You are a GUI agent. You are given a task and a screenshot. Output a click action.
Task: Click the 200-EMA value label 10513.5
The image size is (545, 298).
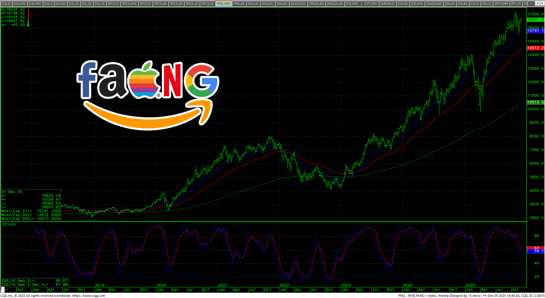(535, 102)
